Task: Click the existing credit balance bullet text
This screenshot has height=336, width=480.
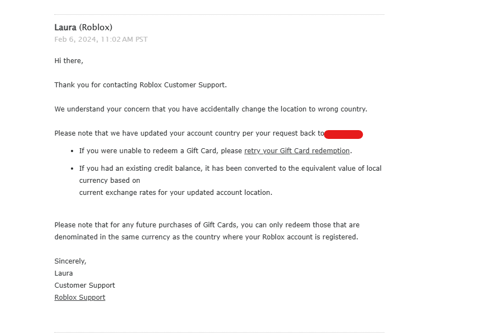Action: [x=230, y=169]
